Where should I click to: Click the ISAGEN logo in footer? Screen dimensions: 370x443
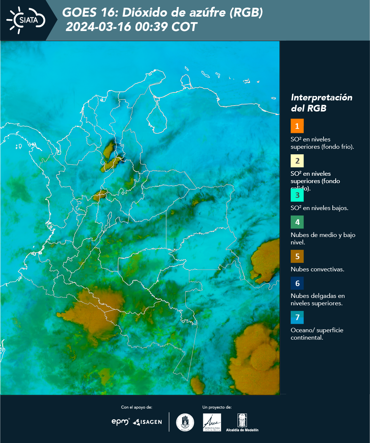[x=147, y=422]
